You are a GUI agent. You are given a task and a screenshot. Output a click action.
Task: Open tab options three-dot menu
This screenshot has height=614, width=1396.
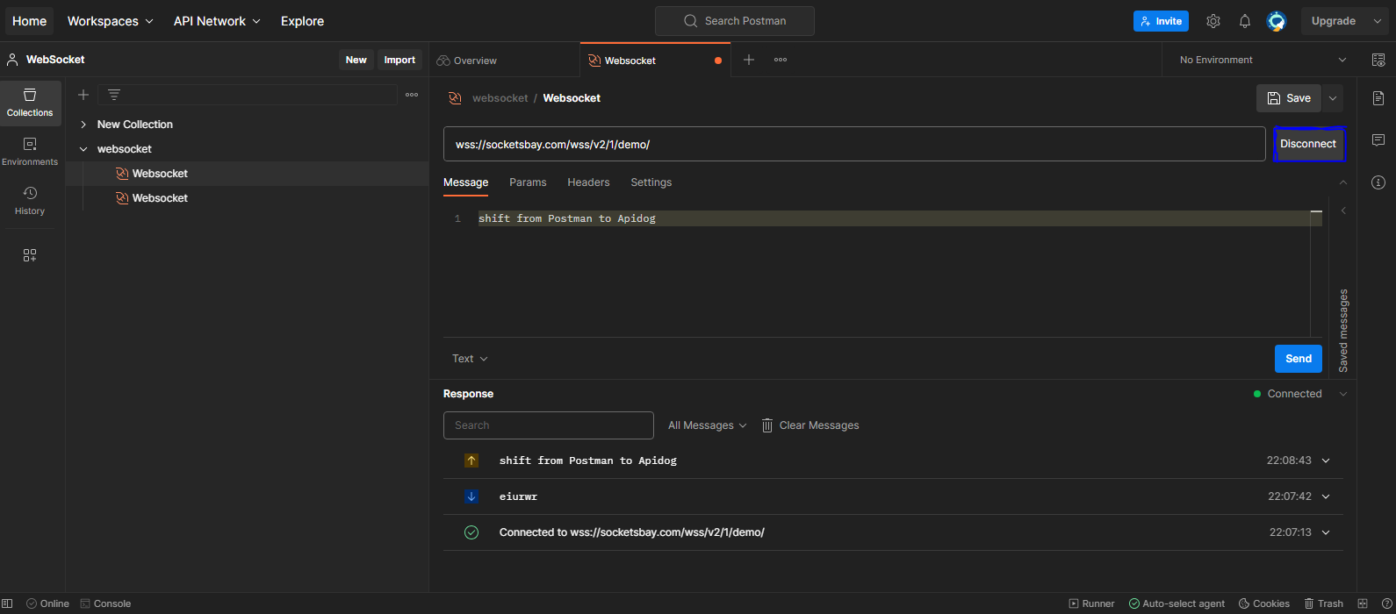click(x=781, y=60)
